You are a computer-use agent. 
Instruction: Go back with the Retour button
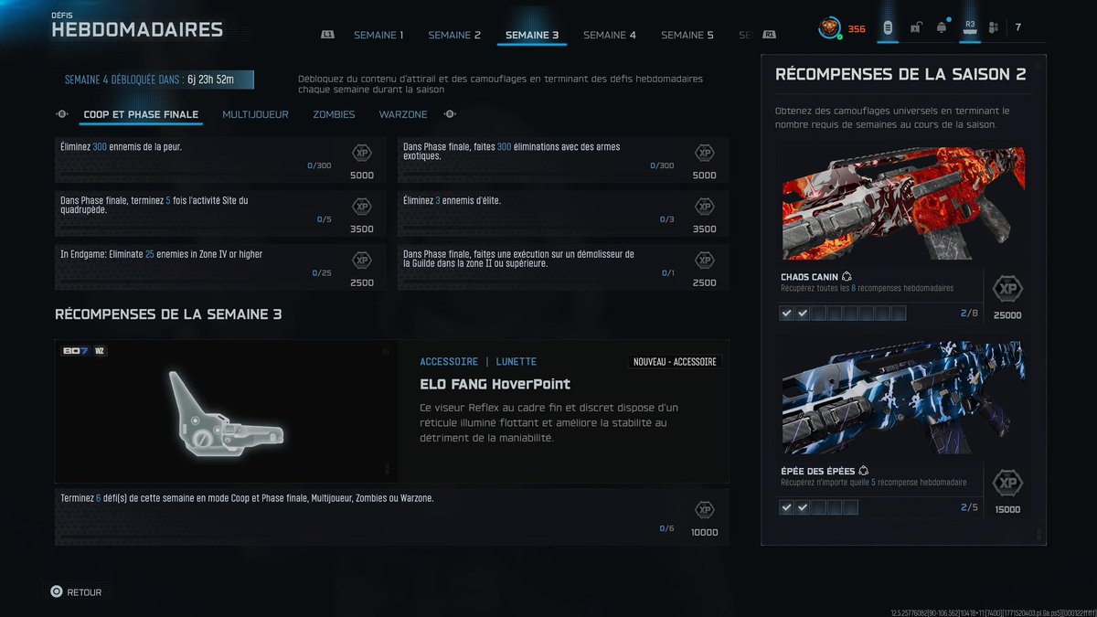pyautogui.click(x=76, y=591)
